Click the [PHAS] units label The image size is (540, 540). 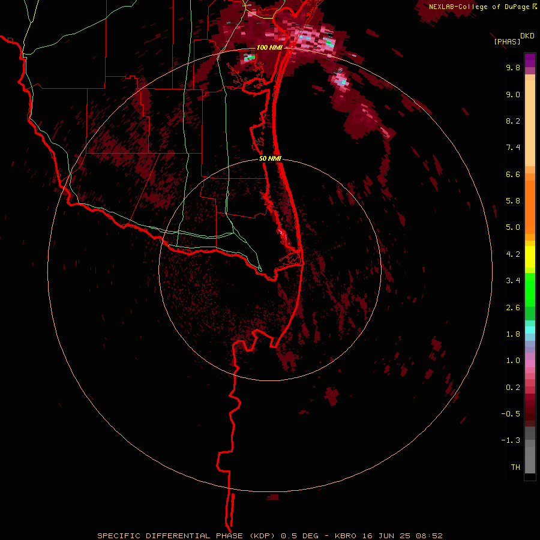point(507,41)
